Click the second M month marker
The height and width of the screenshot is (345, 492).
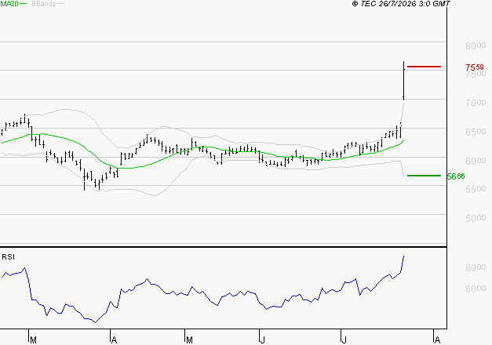(x=189, y=340)
